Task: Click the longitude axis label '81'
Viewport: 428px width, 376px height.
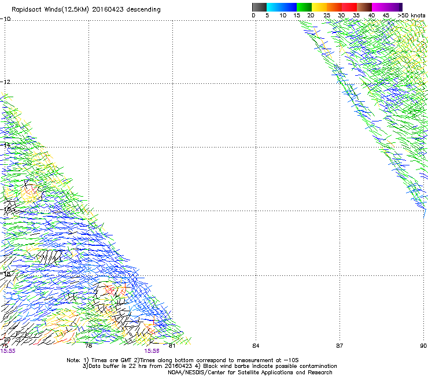Action: [x=172, y=346]
